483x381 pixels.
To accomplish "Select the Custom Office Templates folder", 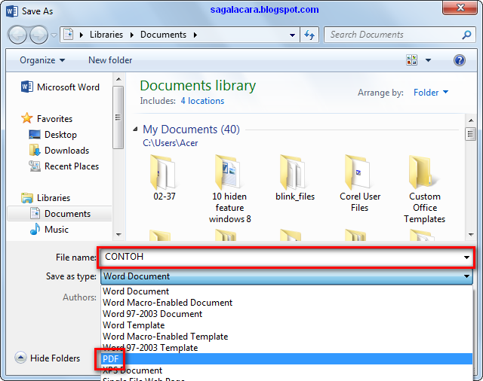I will [424, 189].
